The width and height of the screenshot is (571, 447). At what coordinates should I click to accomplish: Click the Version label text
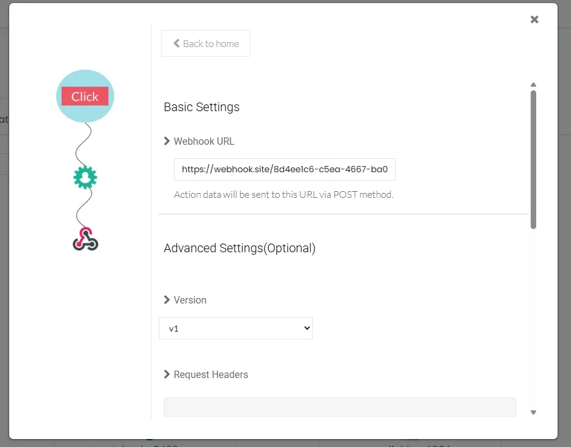click(x=190, y=300)
